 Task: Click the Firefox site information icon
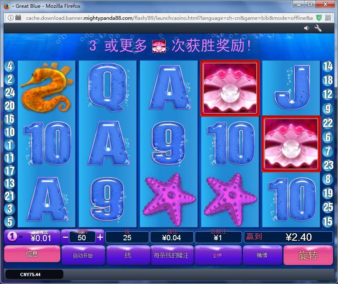tap(11, 18)
